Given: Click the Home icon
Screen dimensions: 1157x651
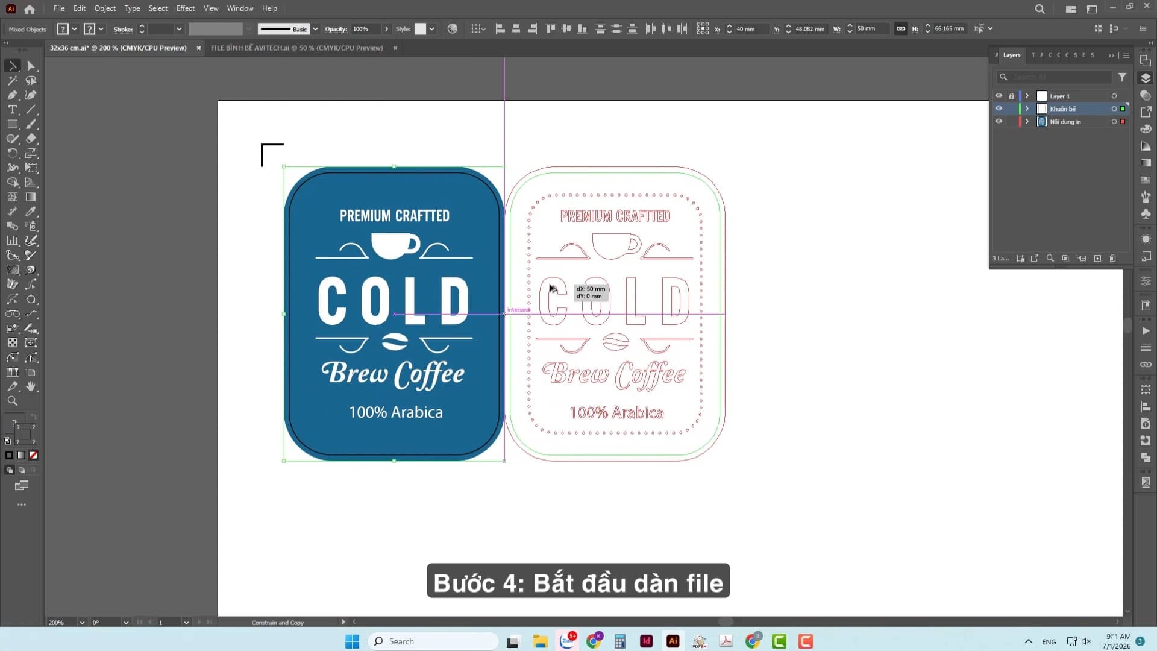Looking at the screenshot, I should tap(30, 9).
